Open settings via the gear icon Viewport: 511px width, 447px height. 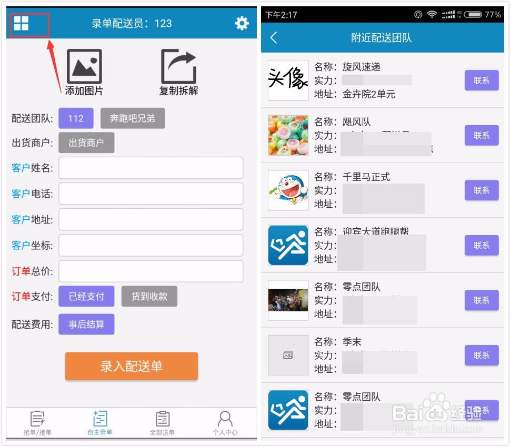click(242, 23)
